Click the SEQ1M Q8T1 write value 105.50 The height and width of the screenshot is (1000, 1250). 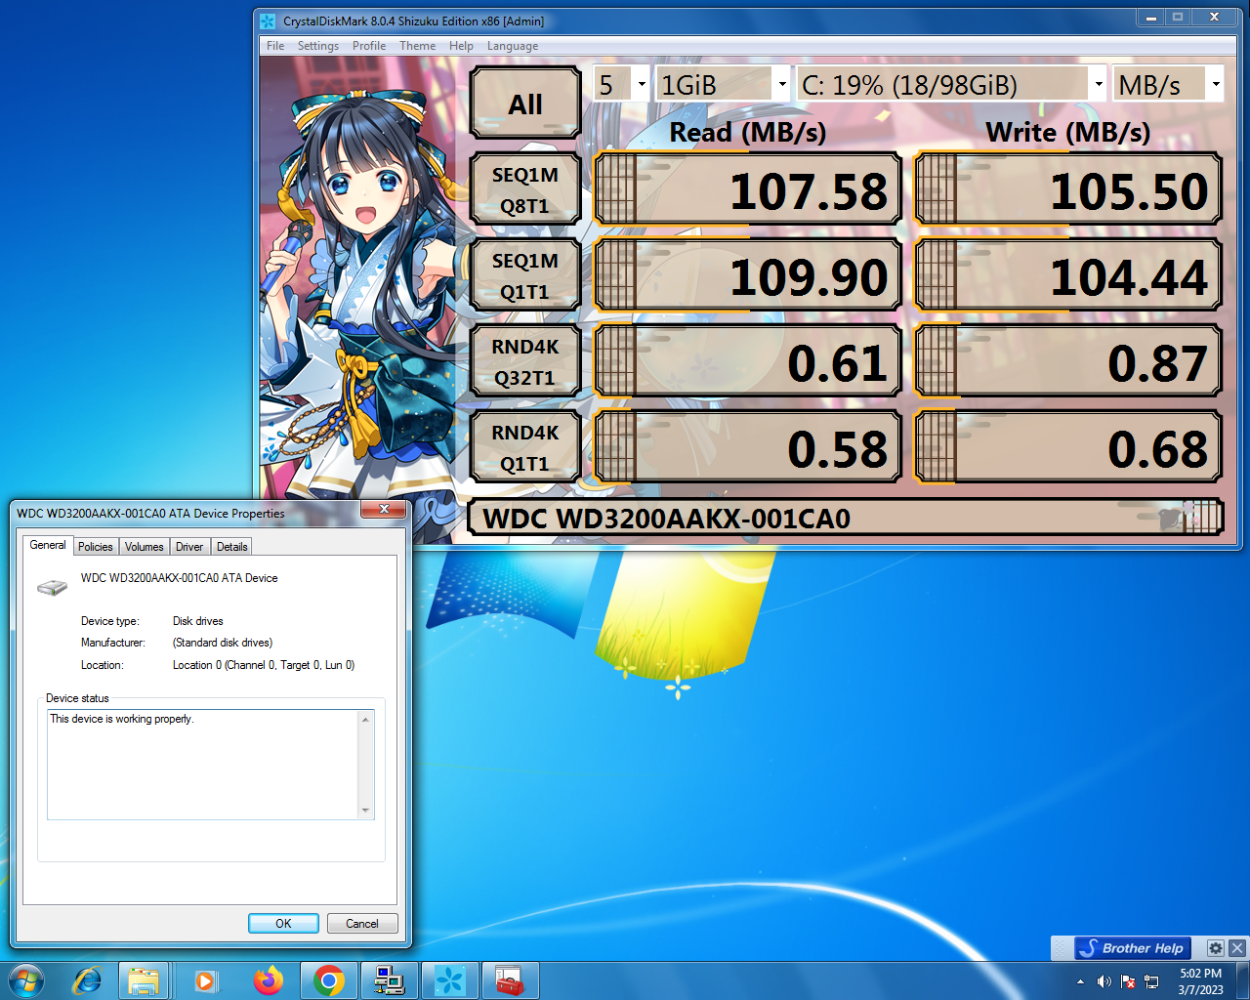(x=1067, y=189)
